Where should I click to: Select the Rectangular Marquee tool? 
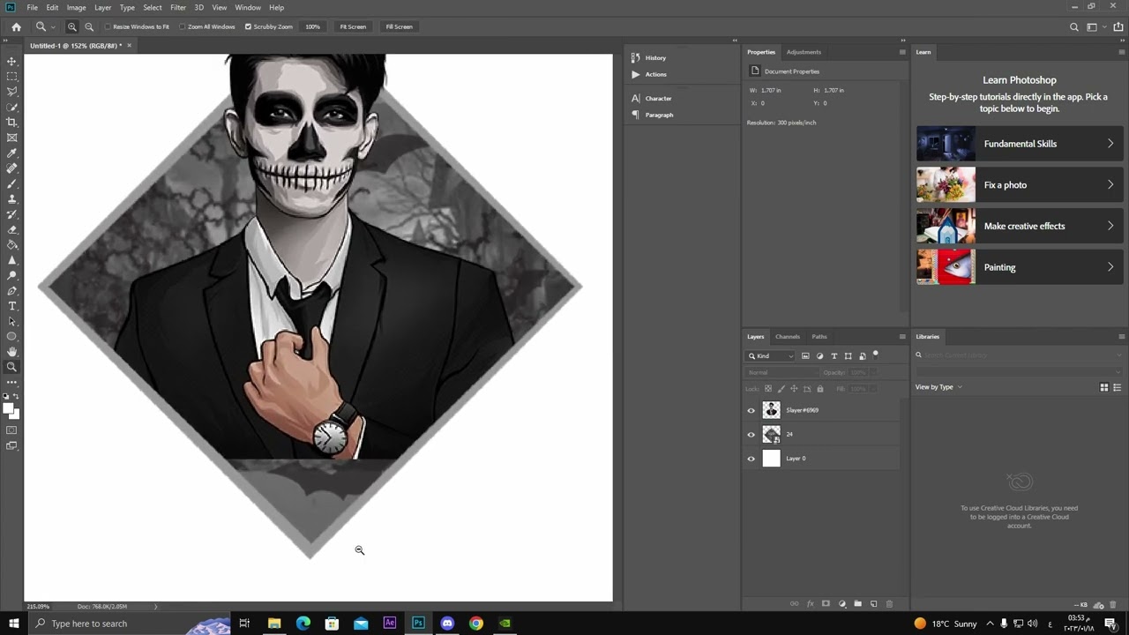12,77
